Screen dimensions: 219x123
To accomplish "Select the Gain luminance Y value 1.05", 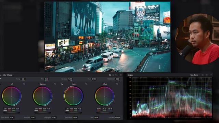I will pyautogui.click(x=67, y=109).
